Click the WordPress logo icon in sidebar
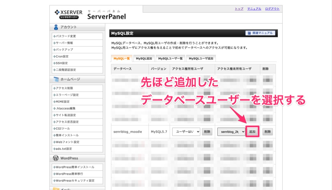This screenshot has height=190, width=332. 56,158
